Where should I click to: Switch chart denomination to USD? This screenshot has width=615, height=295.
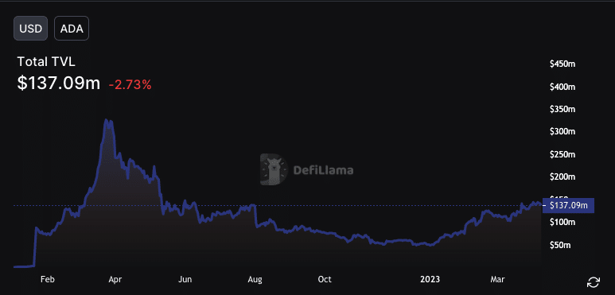(x=30, y=29)
